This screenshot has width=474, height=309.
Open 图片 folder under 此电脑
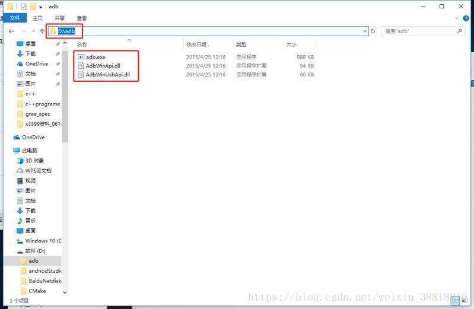pos(30,191)
